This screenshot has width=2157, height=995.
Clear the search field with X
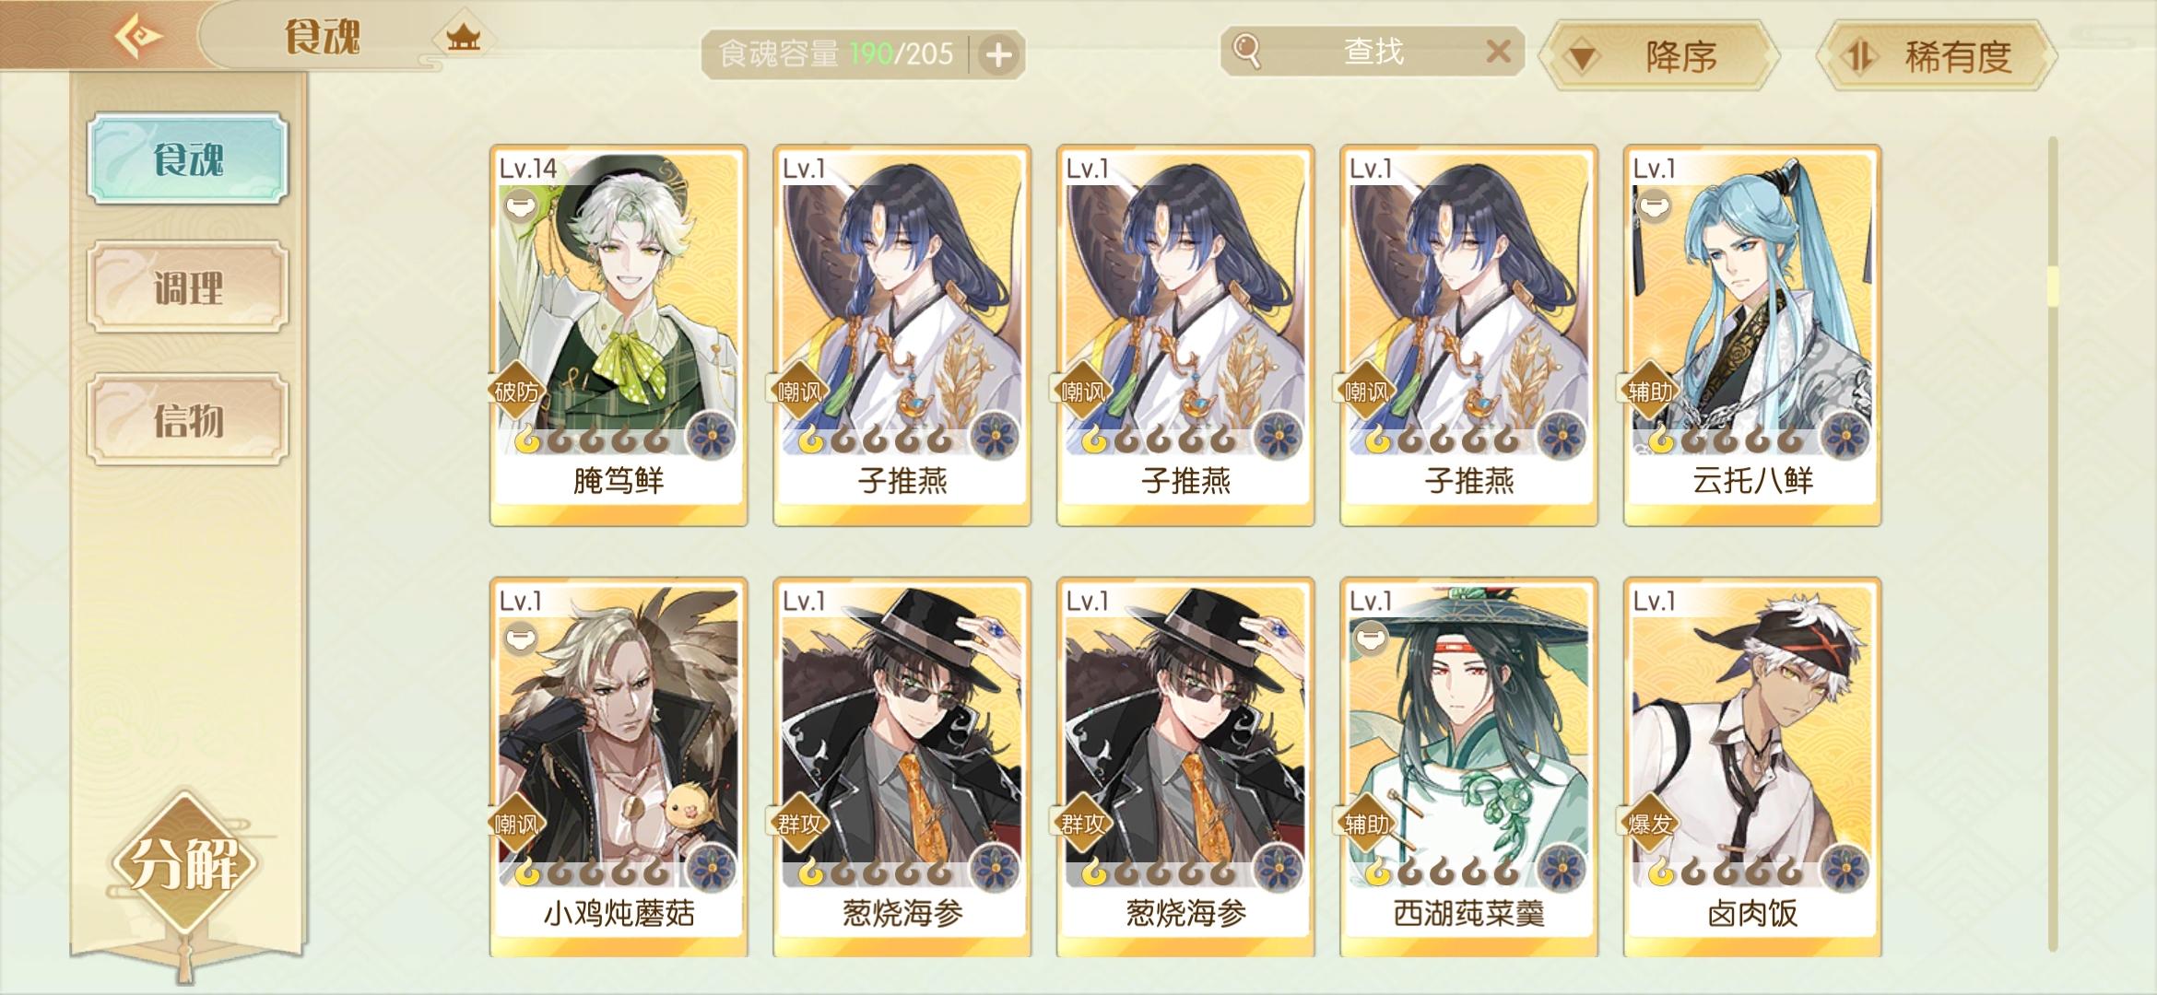pyautogui.click(x=1499, y=51)
